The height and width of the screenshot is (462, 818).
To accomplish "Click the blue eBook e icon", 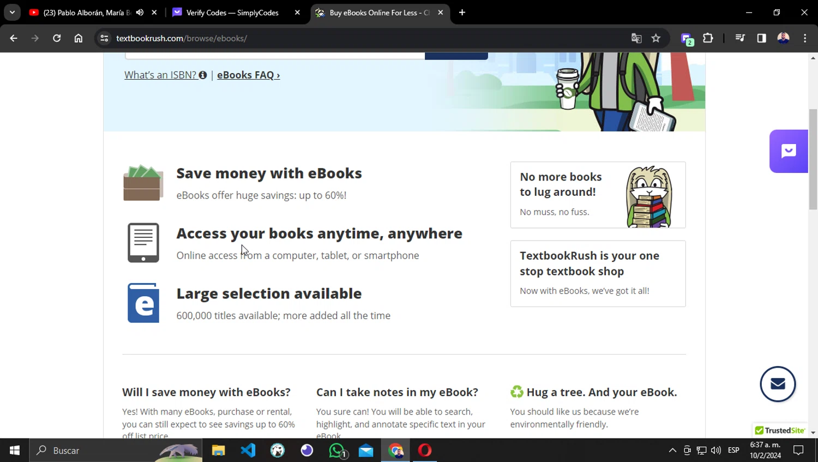I will [x=143, y=303].
